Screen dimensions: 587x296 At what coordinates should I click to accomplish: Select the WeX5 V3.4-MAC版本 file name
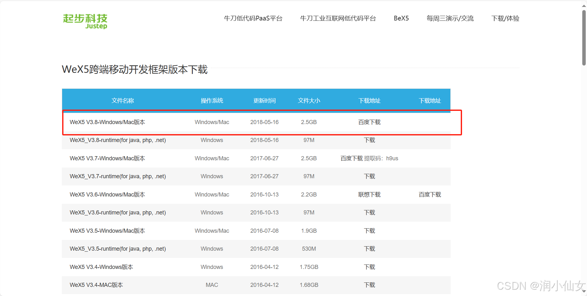96,285
